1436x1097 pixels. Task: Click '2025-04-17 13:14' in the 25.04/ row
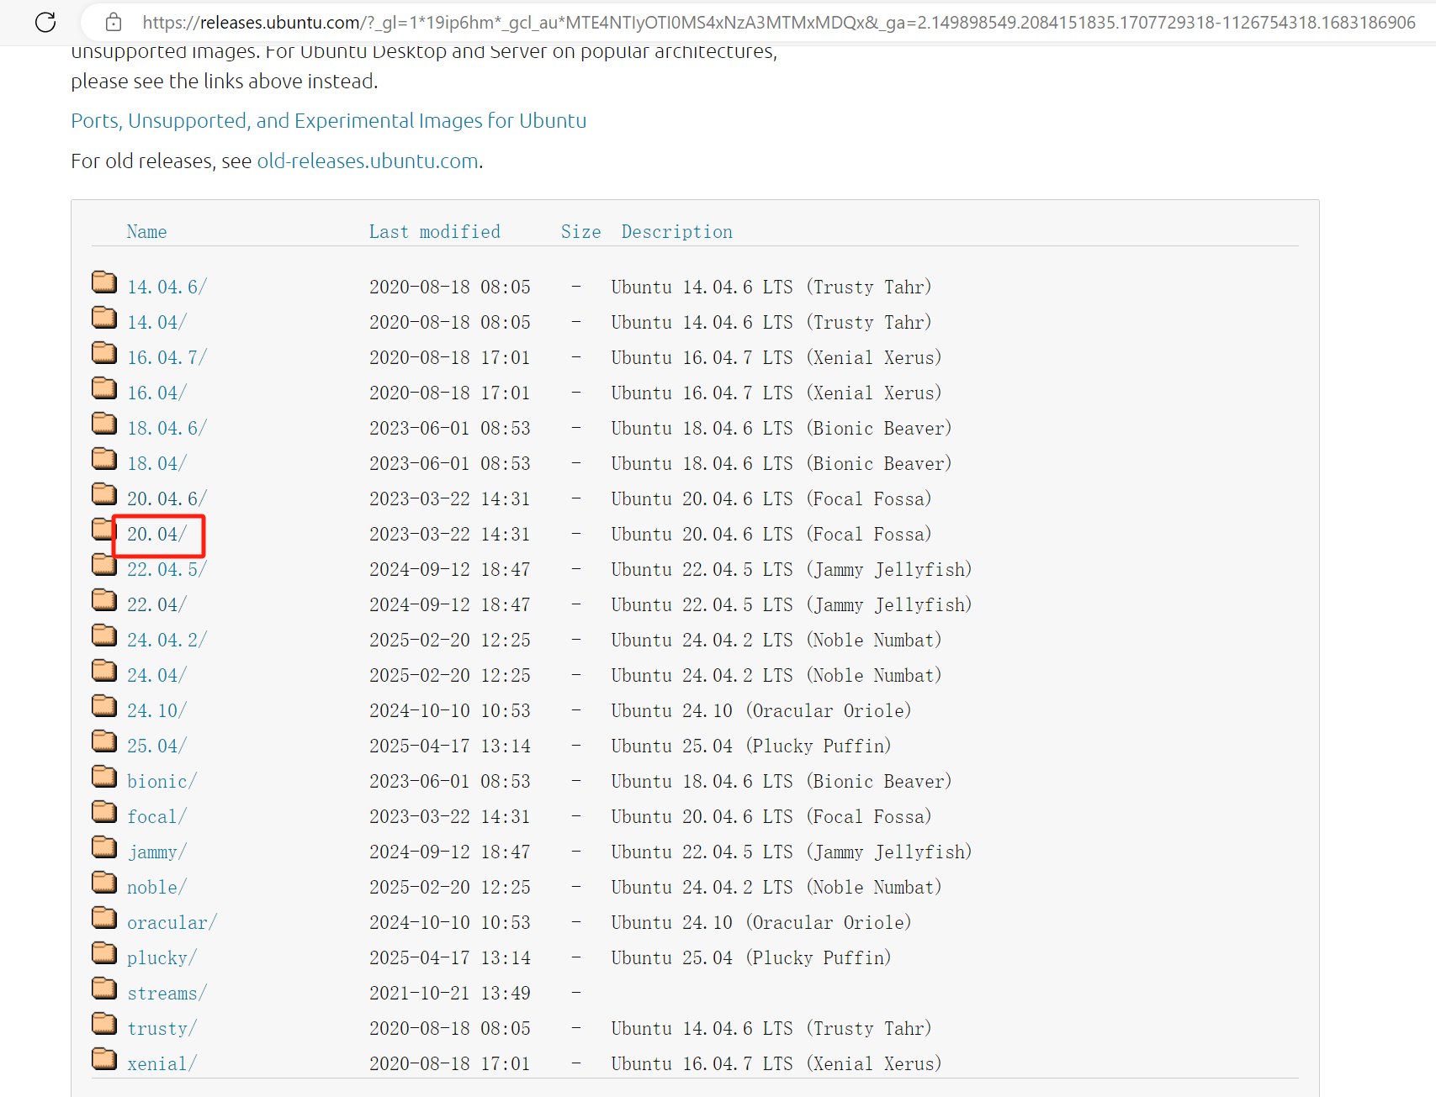[x=449, y=746]
